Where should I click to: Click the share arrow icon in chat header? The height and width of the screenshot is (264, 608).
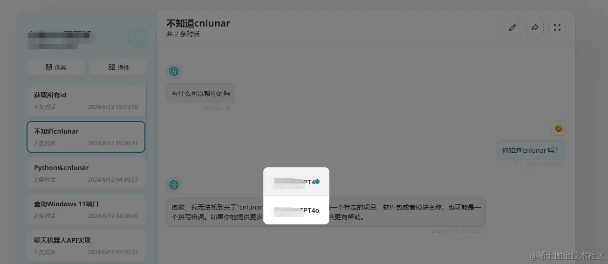point(535,27)
